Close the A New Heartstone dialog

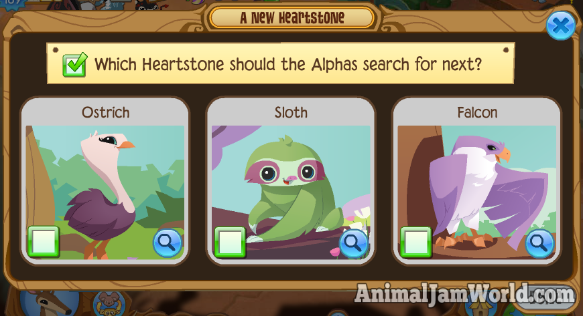pos(561,25)
